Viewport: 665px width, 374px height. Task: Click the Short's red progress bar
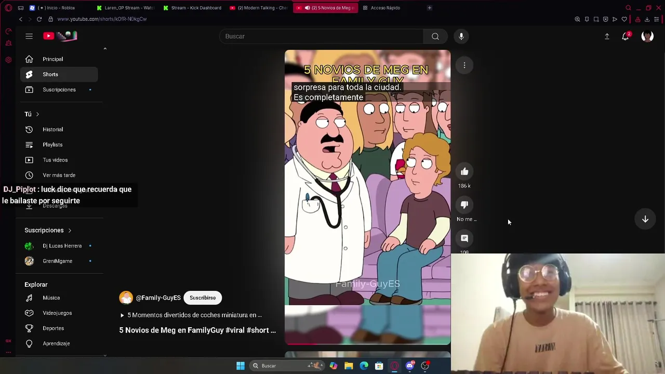(367, 343)
